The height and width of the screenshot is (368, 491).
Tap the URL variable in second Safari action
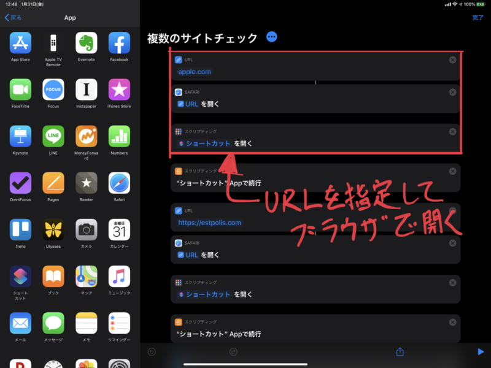188,255
